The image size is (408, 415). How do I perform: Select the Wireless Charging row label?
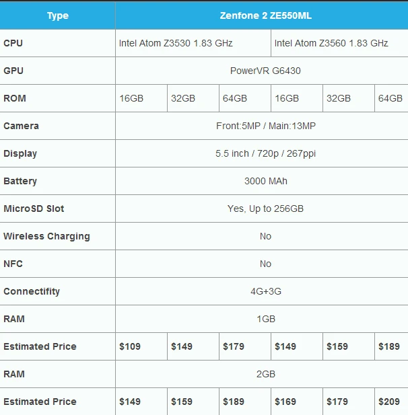pyautogui.click(x=46, y=236)
